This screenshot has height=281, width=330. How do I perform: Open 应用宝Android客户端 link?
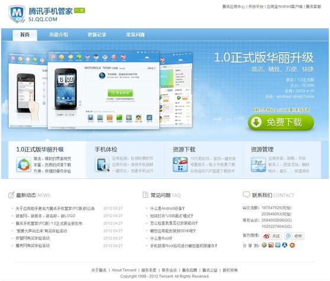(x=284, y=6)
